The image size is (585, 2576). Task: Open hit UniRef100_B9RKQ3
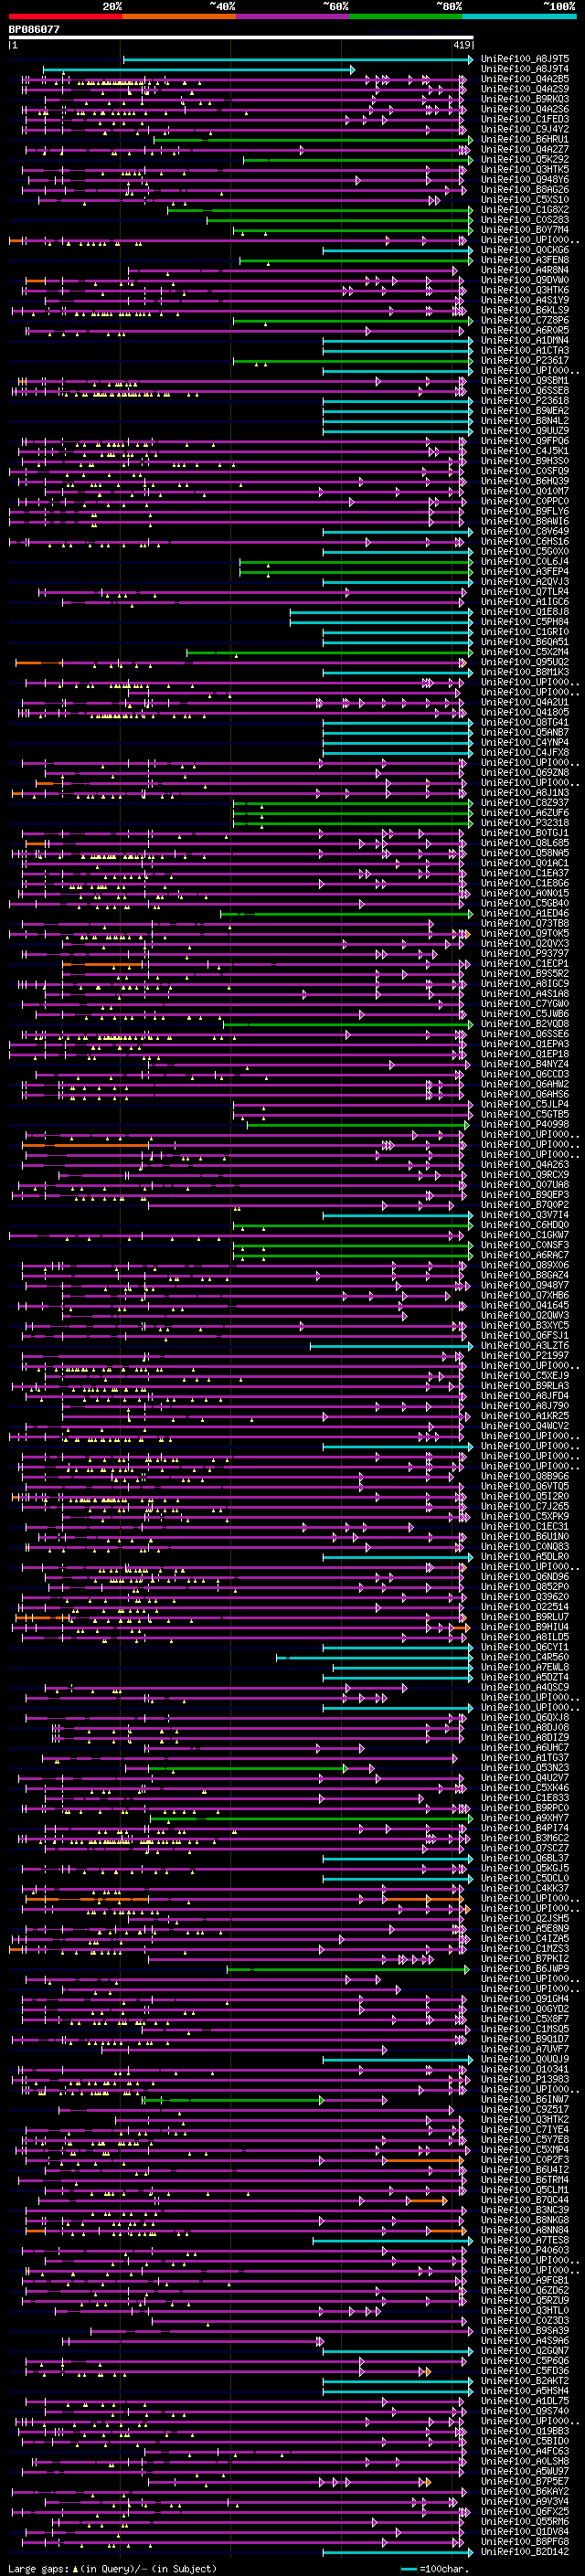(525, 99)
